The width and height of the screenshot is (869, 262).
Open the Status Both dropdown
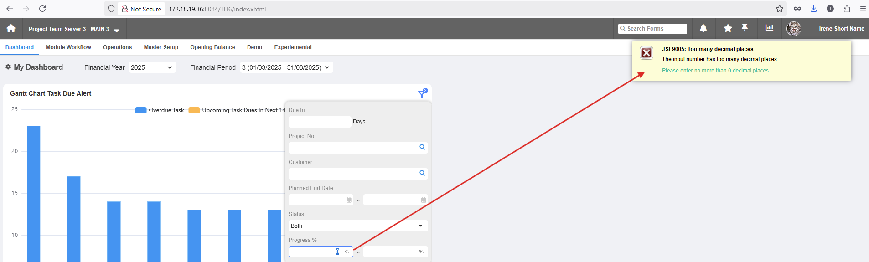[358, 226]
